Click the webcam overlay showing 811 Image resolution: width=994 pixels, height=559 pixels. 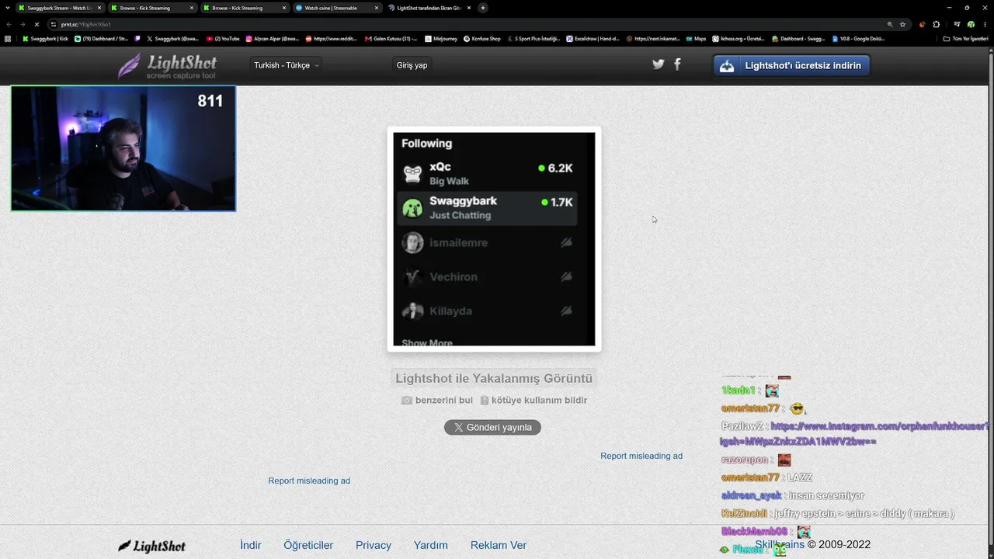123,148
